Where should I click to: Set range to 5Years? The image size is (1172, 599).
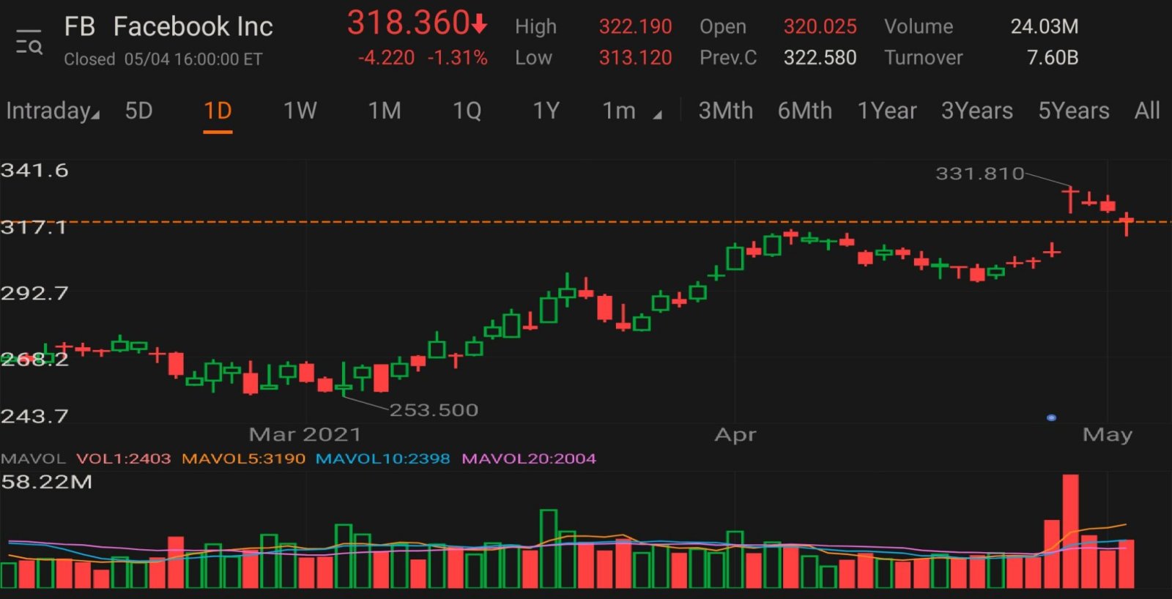point(1074,111)
